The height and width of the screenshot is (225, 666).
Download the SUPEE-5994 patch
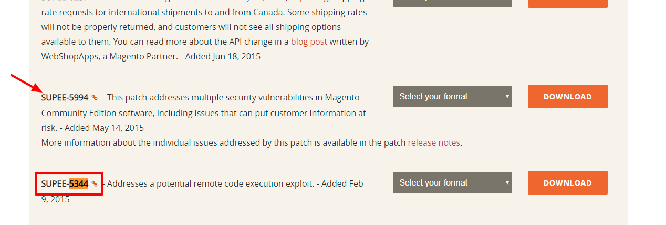[568, 97]
